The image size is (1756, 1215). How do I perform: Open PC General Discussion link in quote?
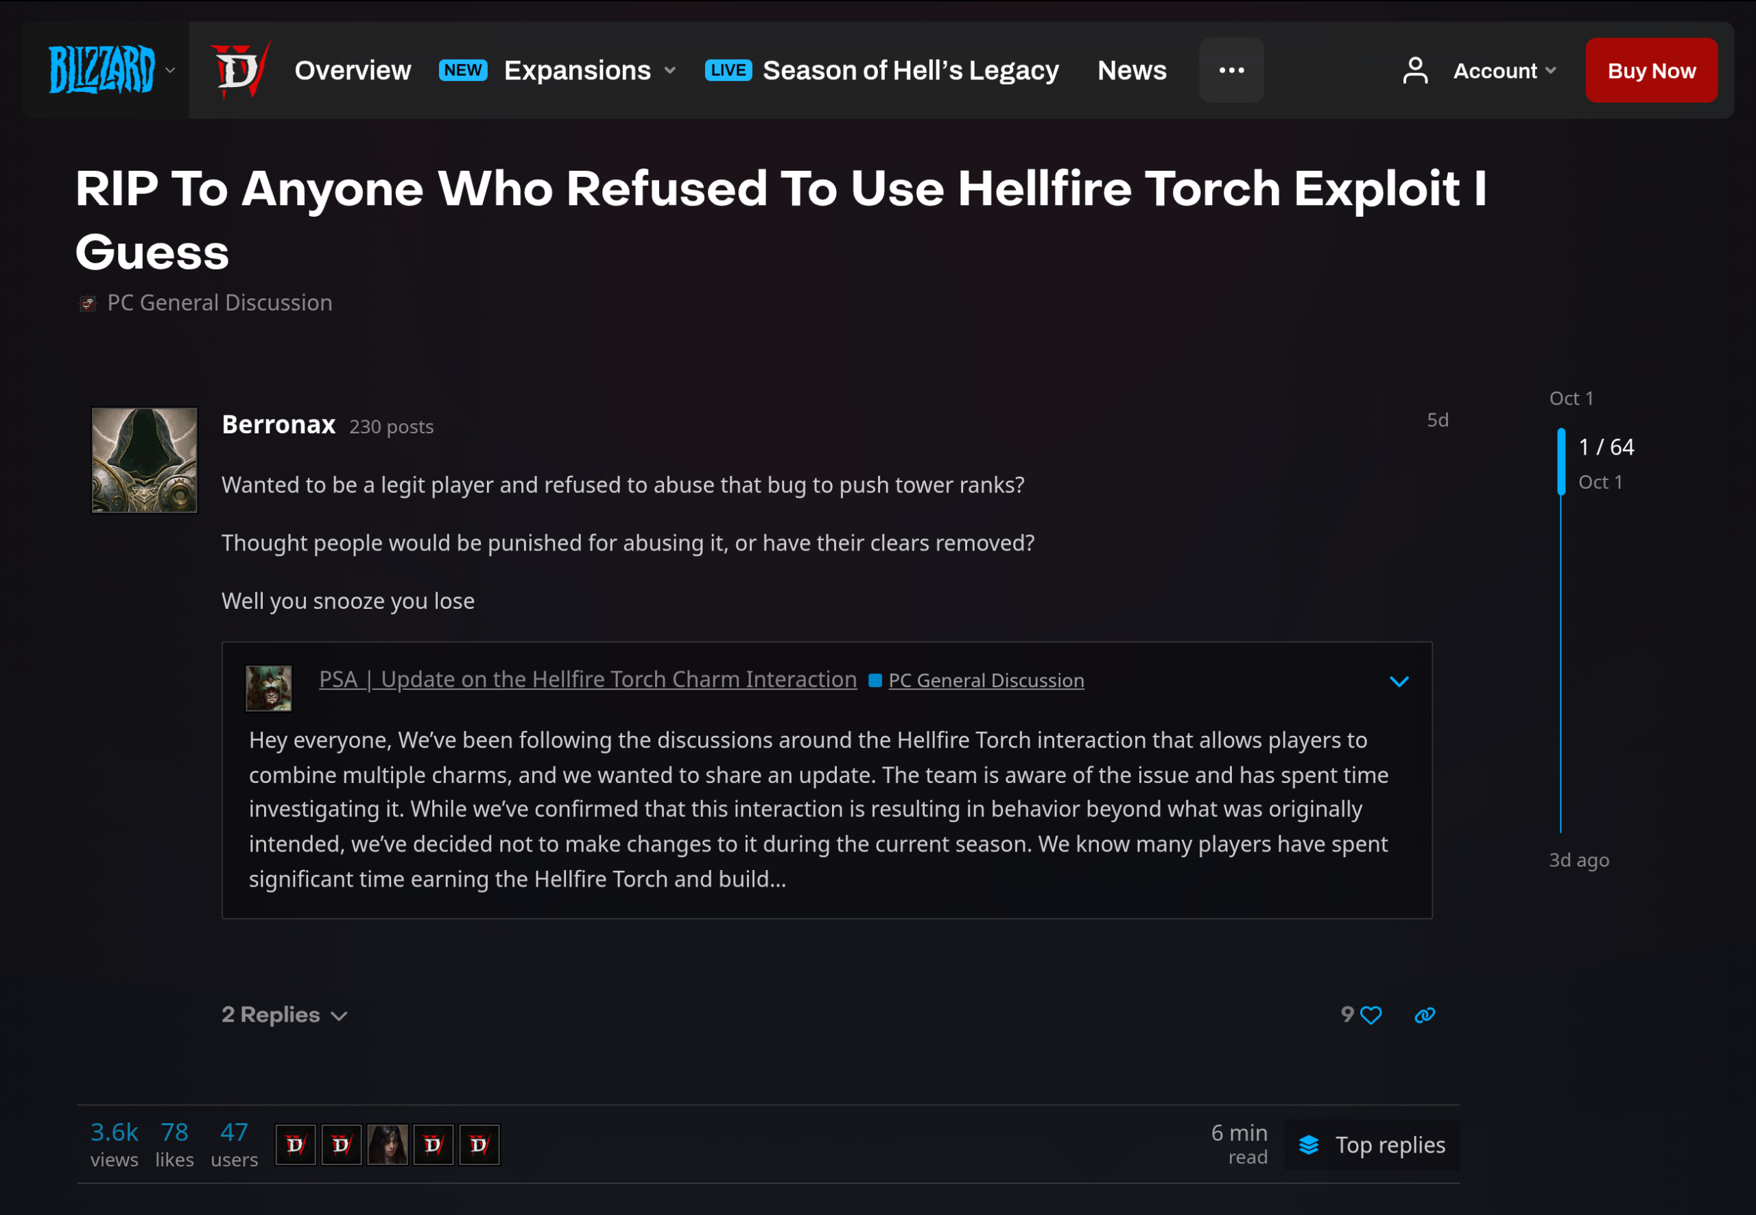(x=986, y=681)
